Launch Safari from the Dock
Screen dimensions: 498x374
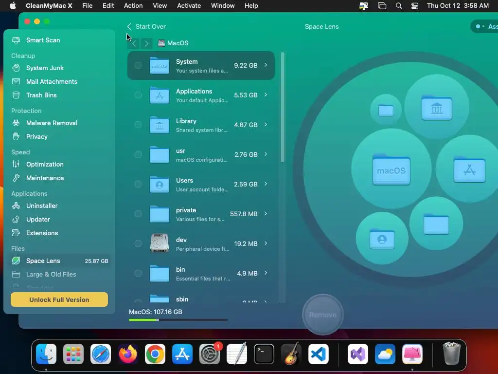(x=101, y=354)
